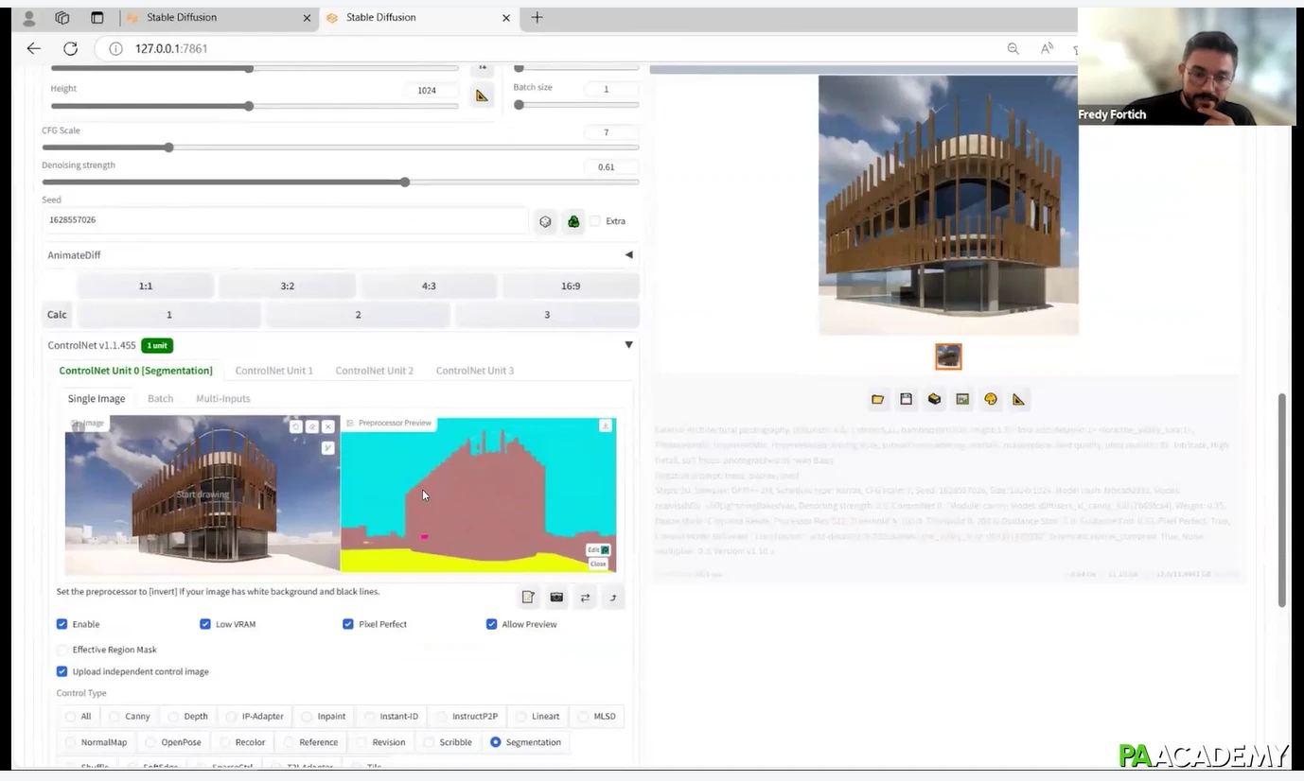Select the All control type
1304x781 pixels.
coord(79,717)
